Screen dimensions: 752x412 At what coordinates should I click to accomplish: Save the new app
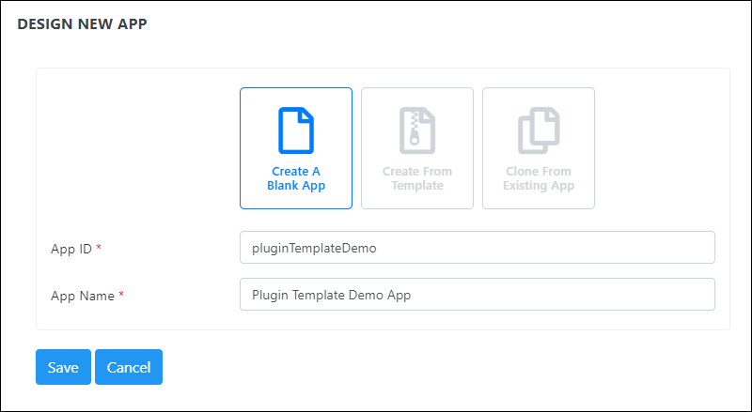click(63, 367)
